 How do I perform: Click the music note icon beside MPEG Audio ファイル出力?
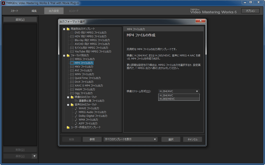coord(76,112)
